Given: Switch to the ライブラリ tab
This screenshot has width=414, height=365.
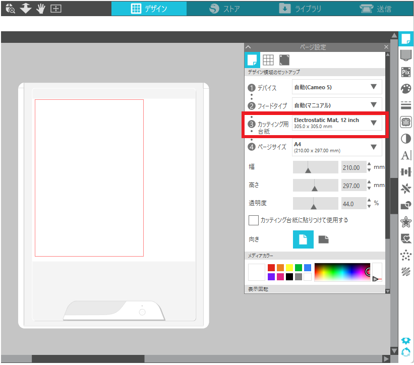Looking at the screenshot, I should 300,9.
